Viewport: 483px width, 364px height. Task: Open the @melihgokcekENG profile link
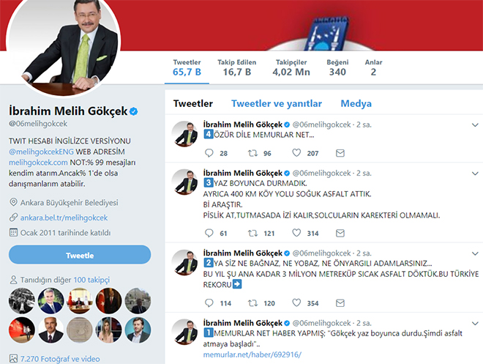[x=41, y=152]
